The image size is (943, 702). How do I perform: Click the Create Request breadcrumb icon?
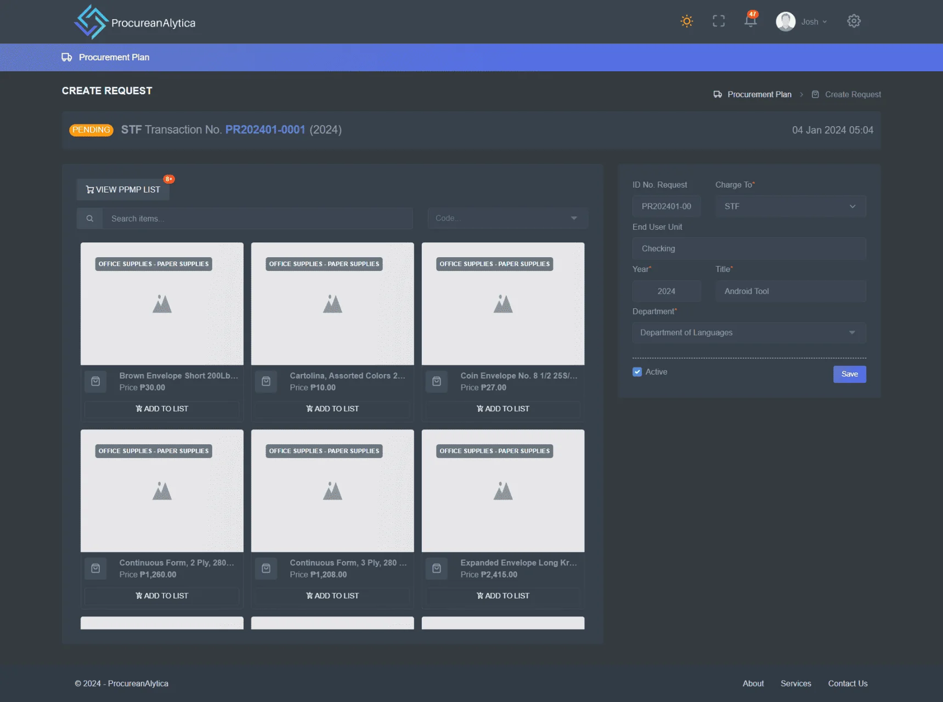[815, 94]
